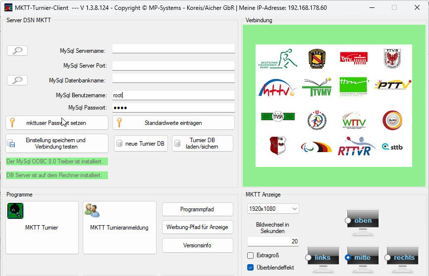
Task: Click the MySql Passwort field
Action: pyautogui.click(x=173, y=108)
